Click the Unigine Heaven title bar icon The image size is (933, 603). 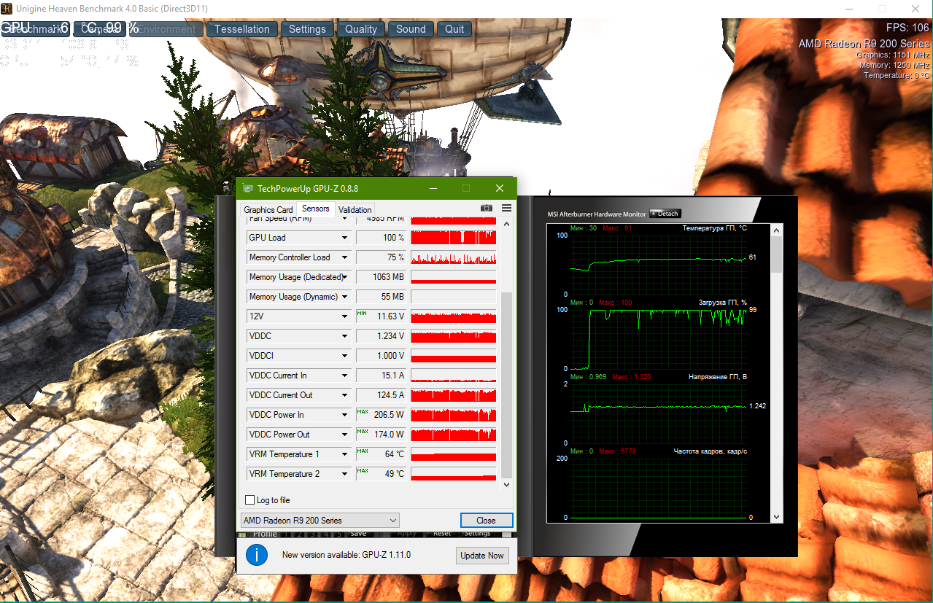[7, 8]
